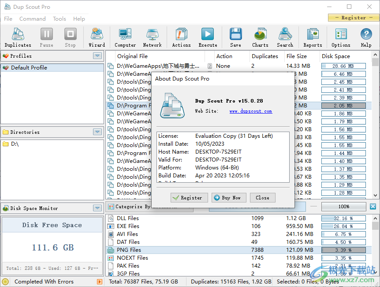Click the file list scroll-up arrow
This screenshot has width=380, height=287.
click(376, 55)
